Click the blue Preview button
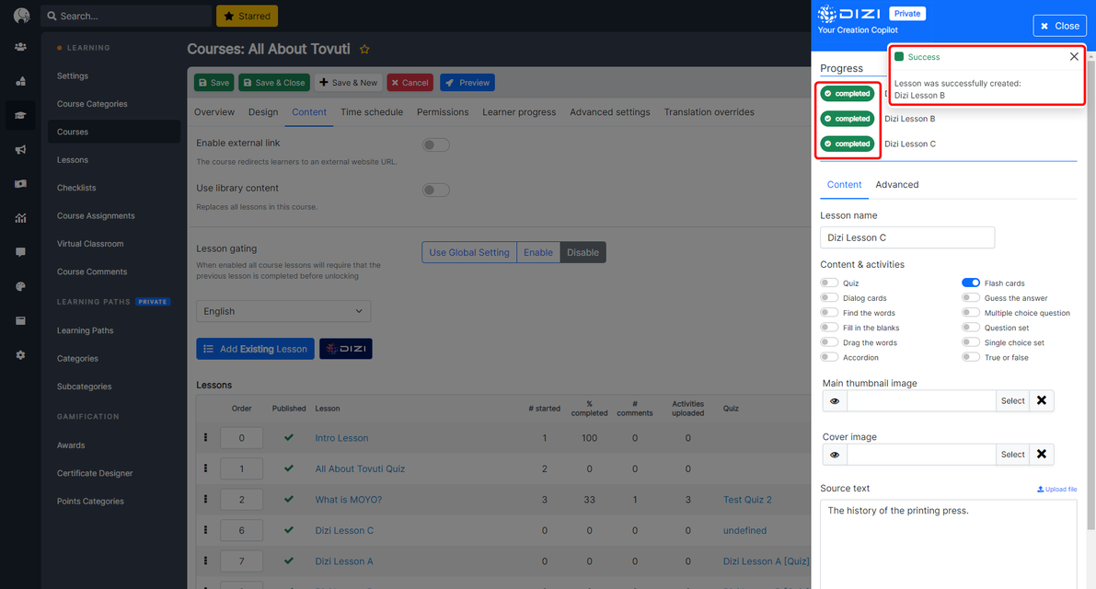Viewport: 1096px width, 589px height. point(467,83)
